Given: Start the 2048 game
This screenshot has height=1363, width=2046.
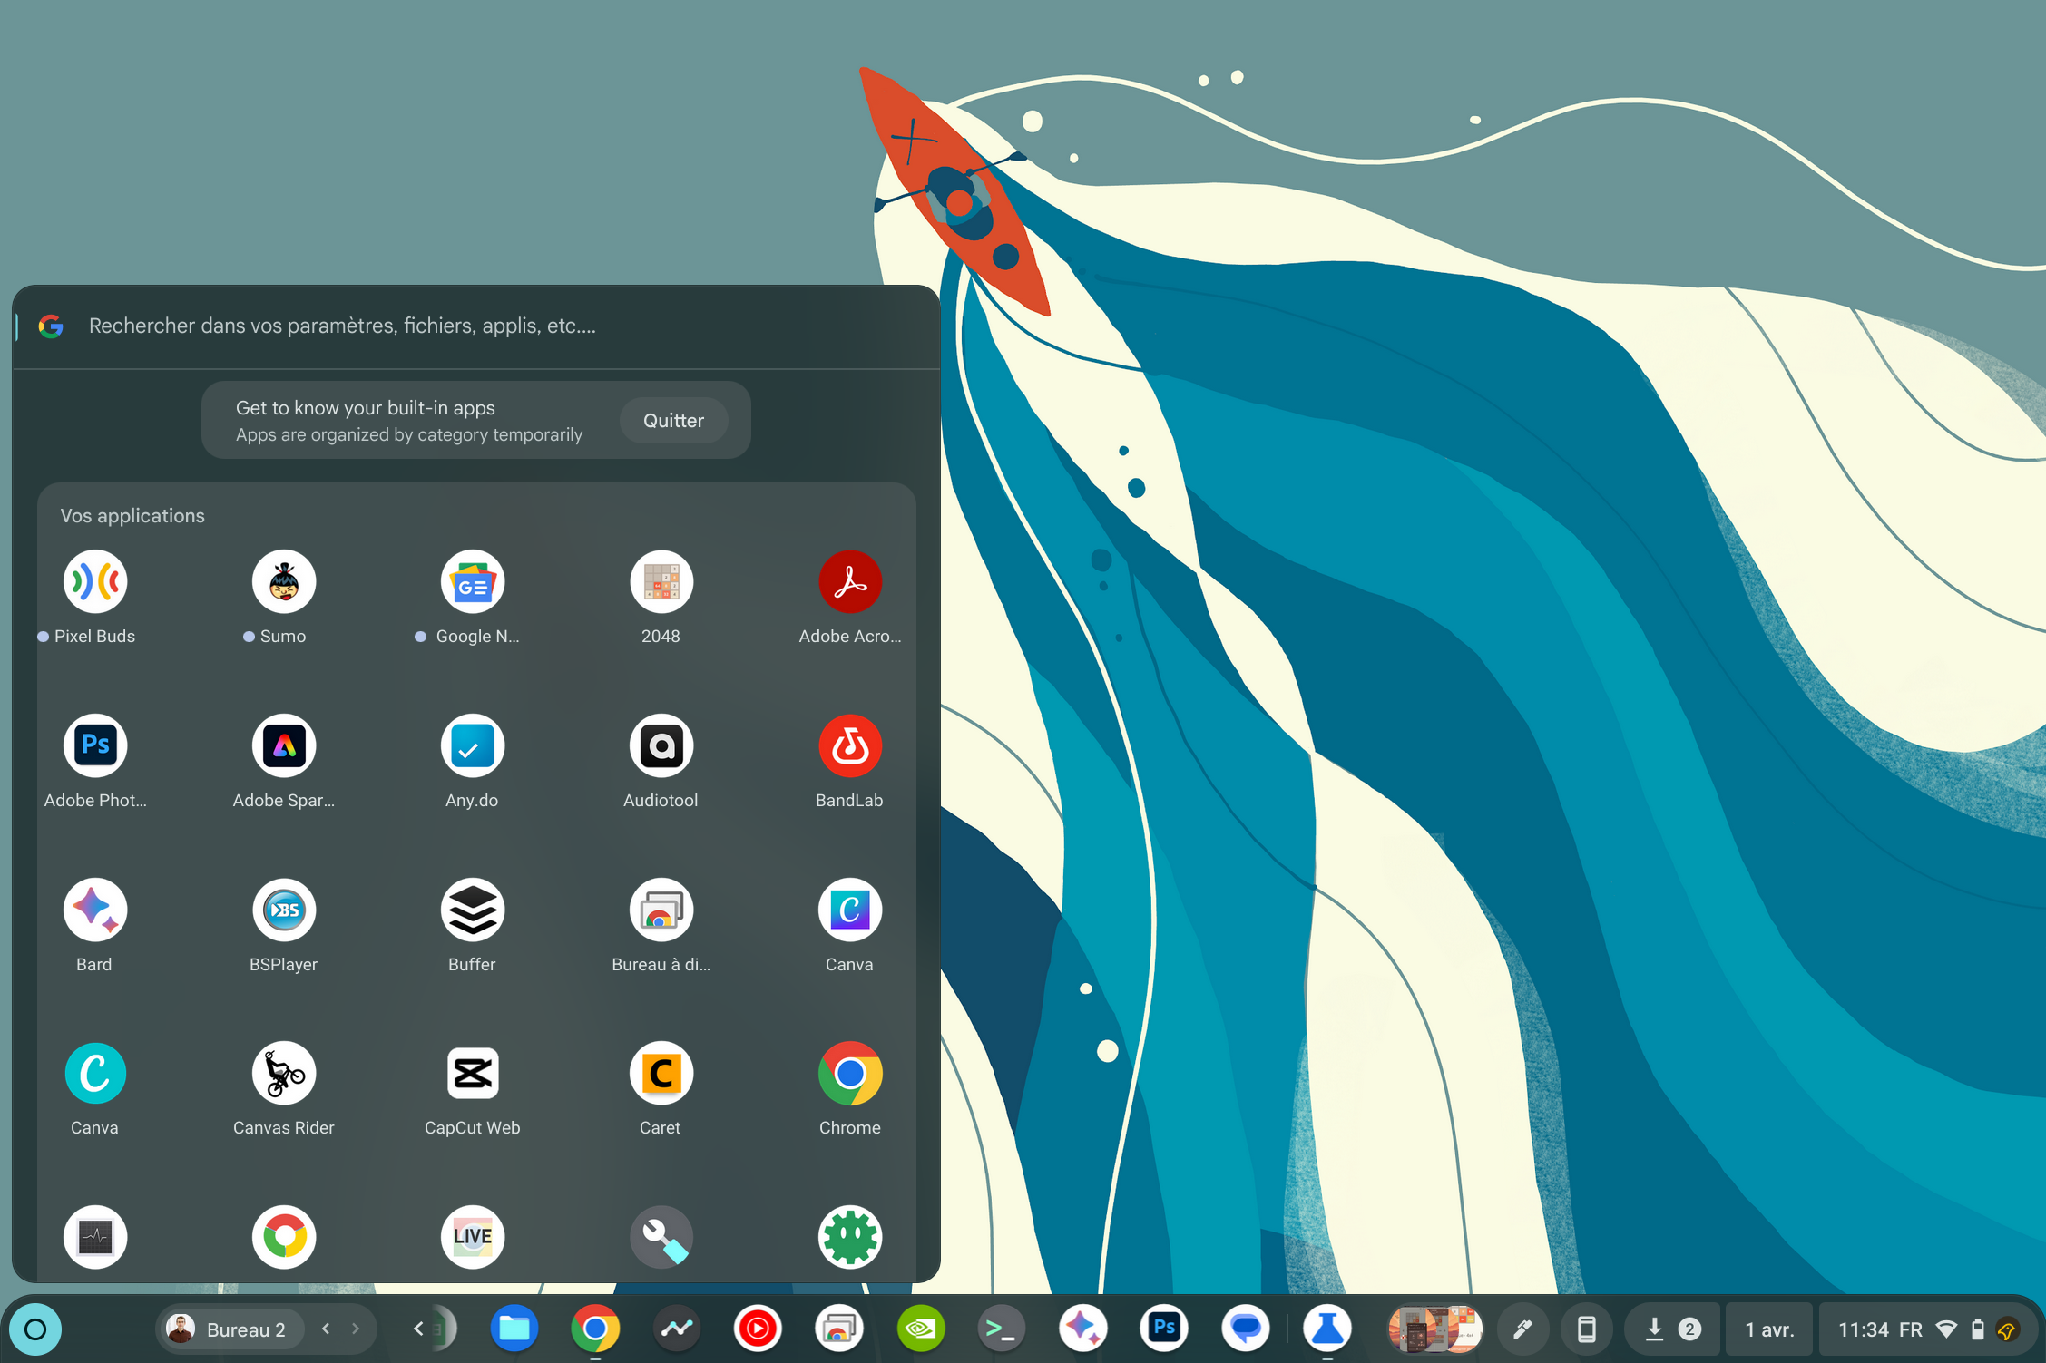Looking at the screenshot, I should click(x=661, y=581).
